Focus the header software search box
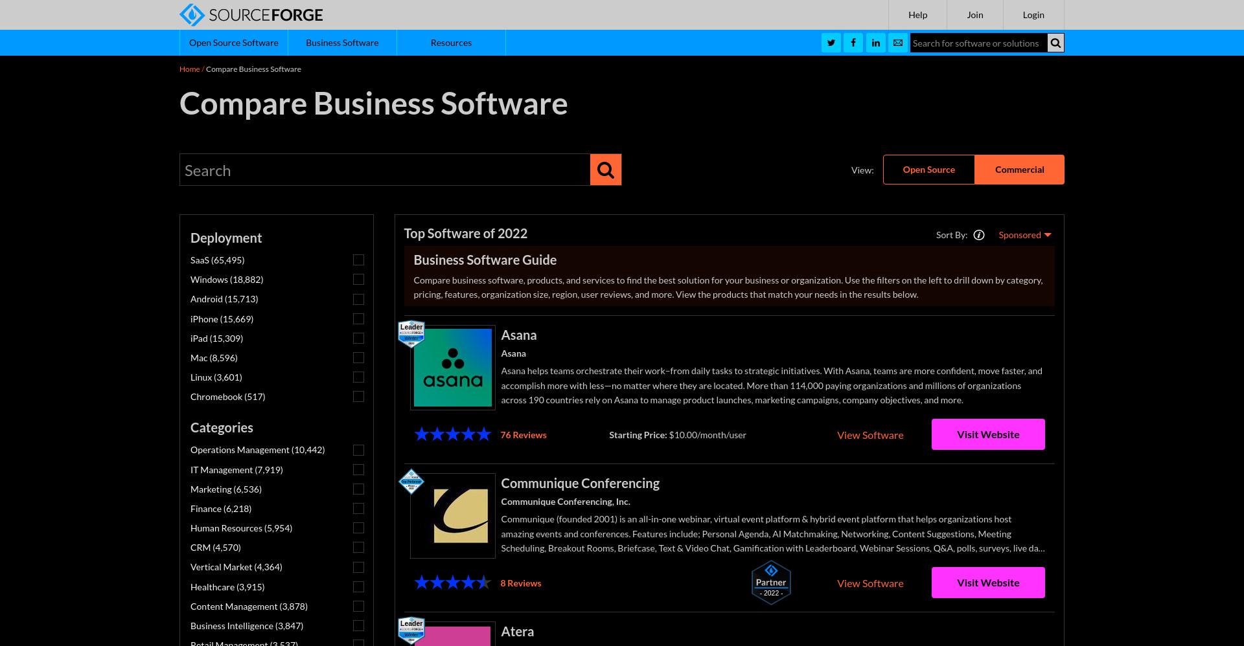Screen dimensions: 1244x646 978,43
